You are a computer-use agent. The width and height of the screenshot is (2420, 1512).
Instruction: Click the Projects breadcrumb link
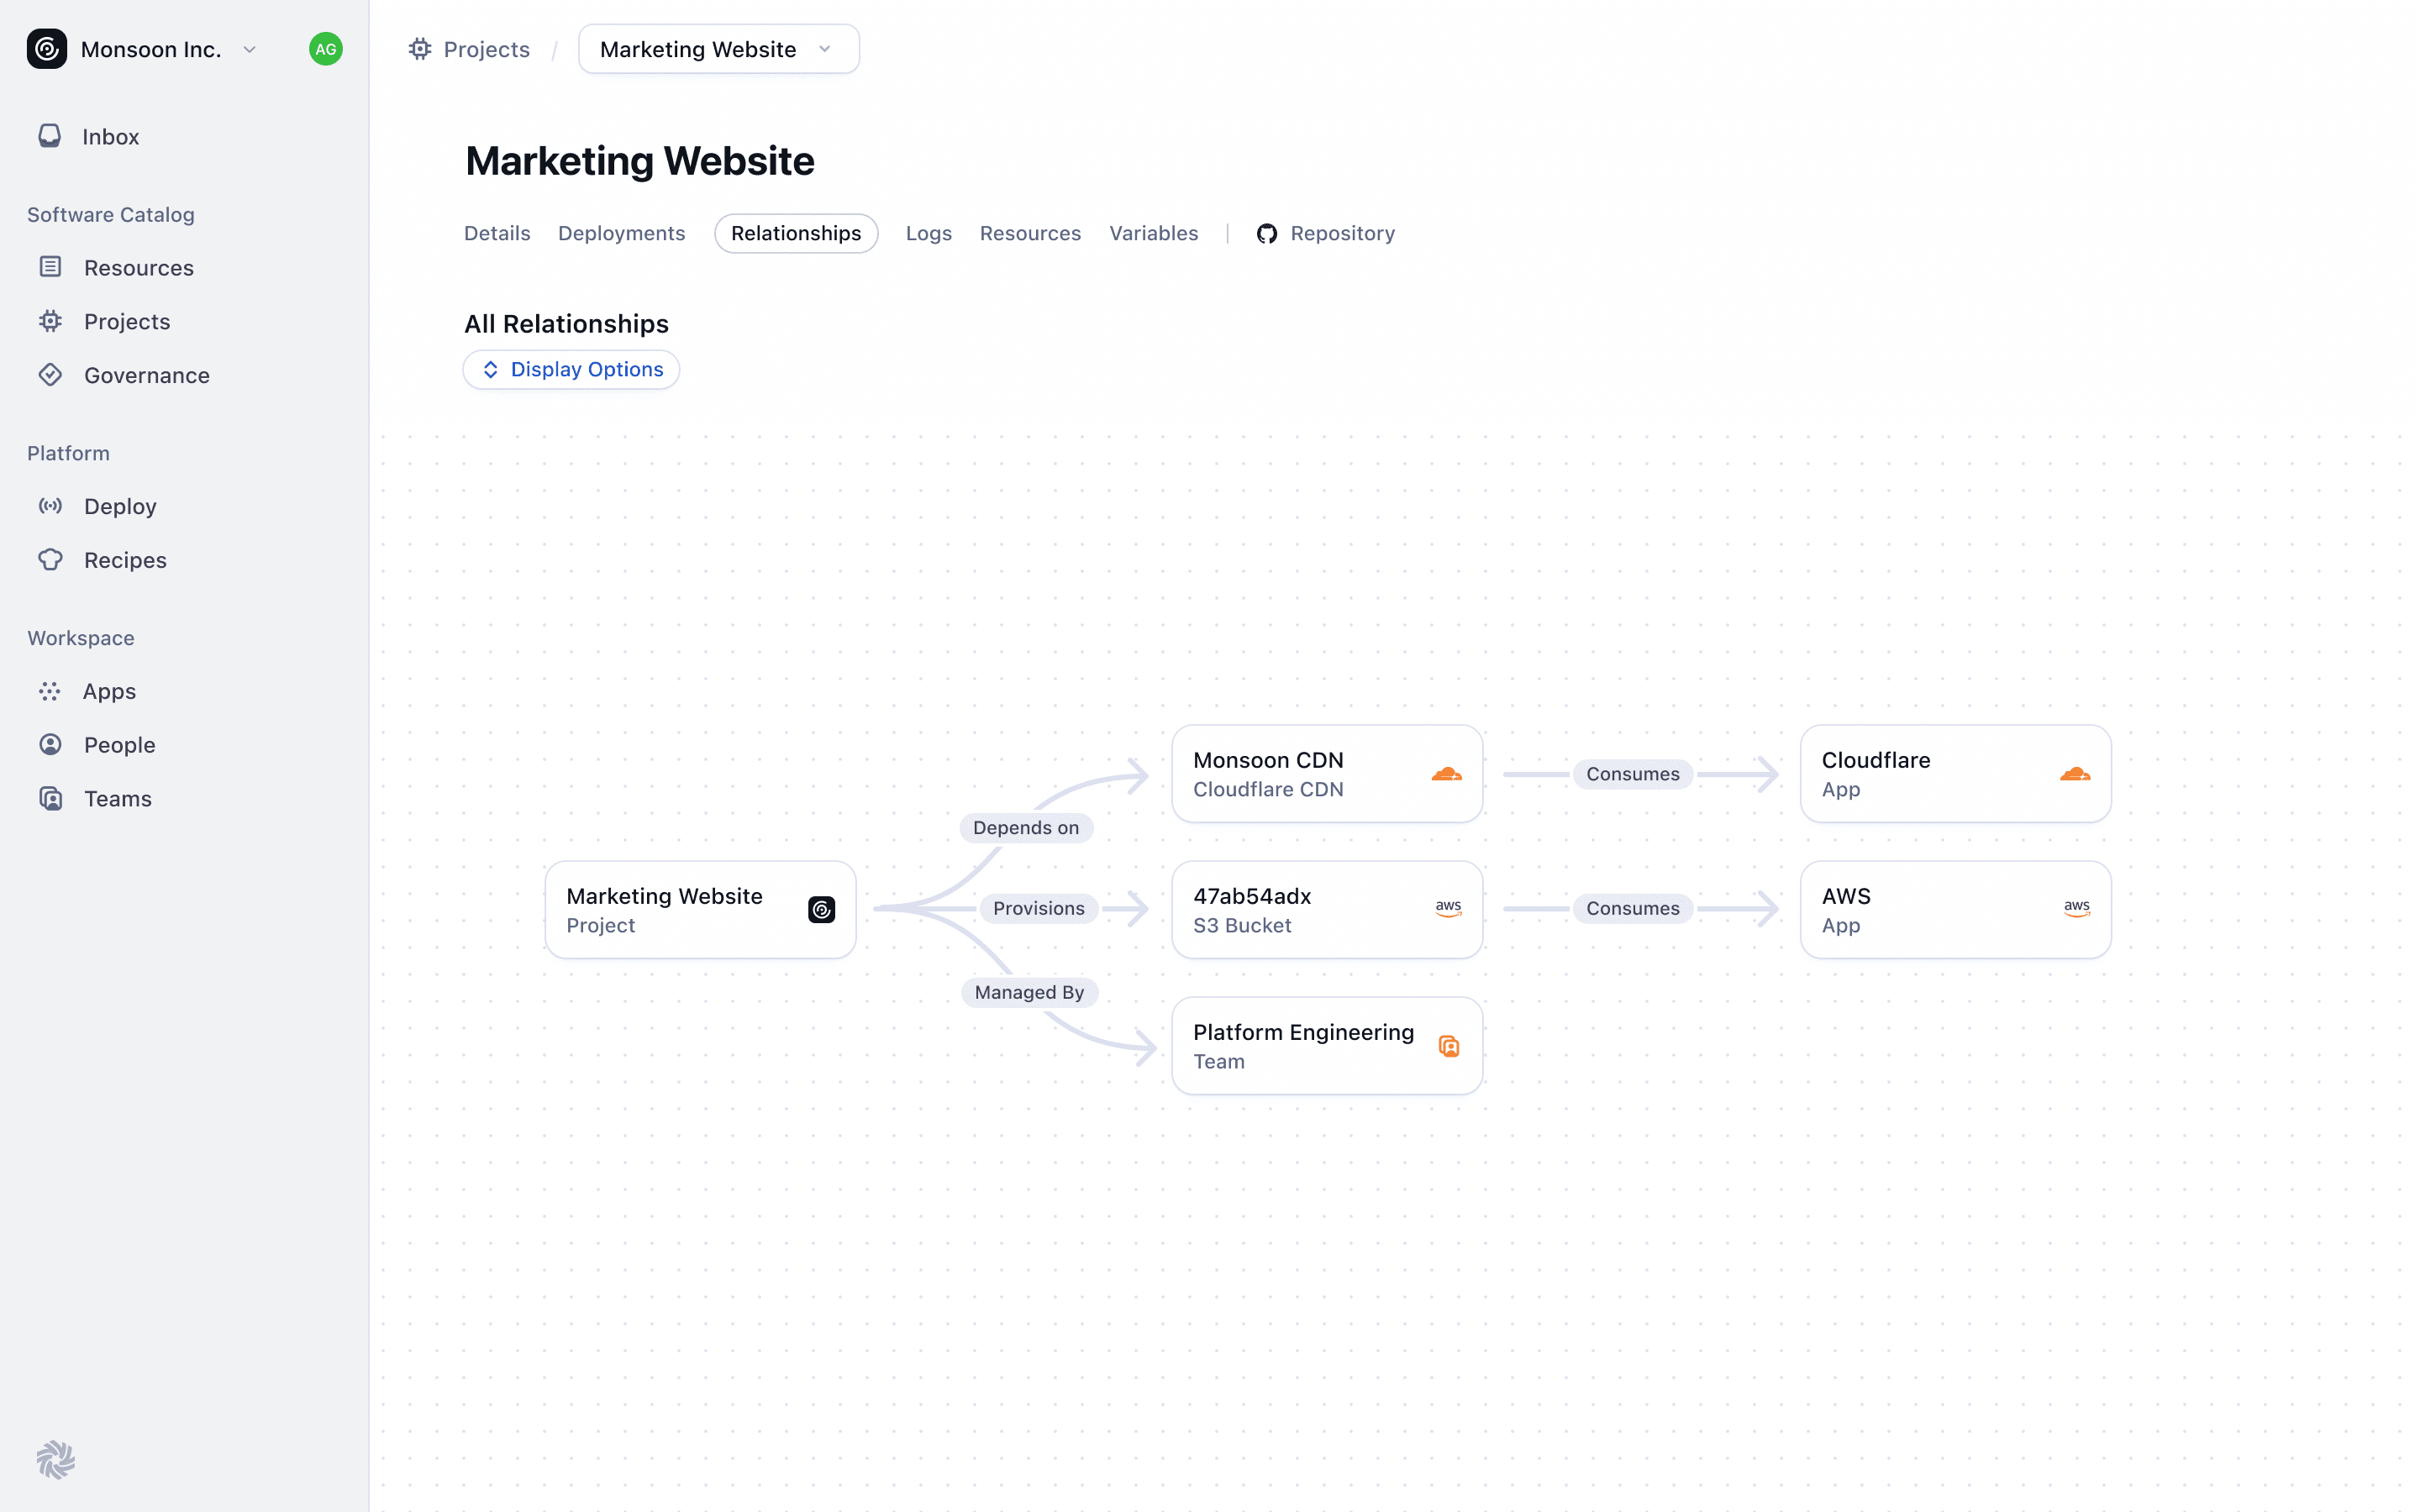485,49
